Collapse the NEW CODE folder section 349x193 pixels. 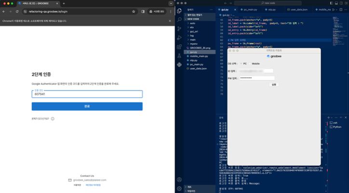pos(200,19)
